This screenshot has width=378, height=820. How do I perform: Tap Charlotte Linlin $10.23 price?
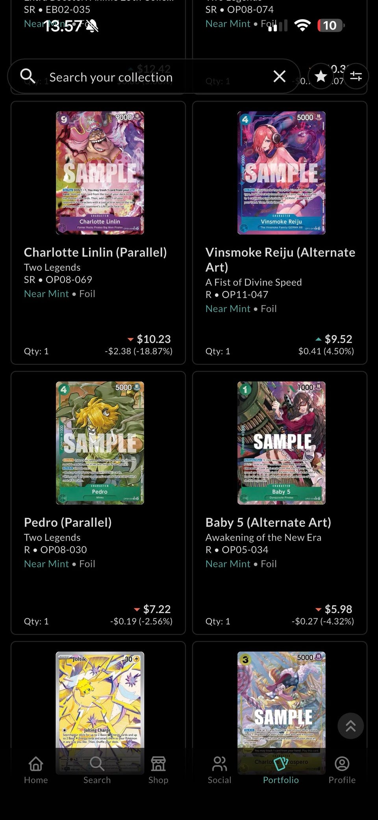coord(154,339)
